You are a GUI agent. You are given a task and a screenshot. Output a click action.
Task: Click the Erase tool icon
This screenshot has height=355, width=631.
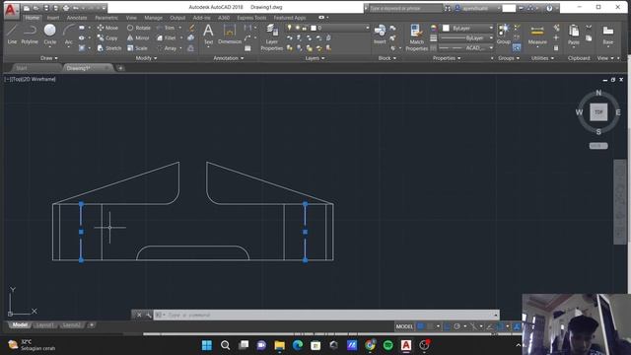[191, 28]
